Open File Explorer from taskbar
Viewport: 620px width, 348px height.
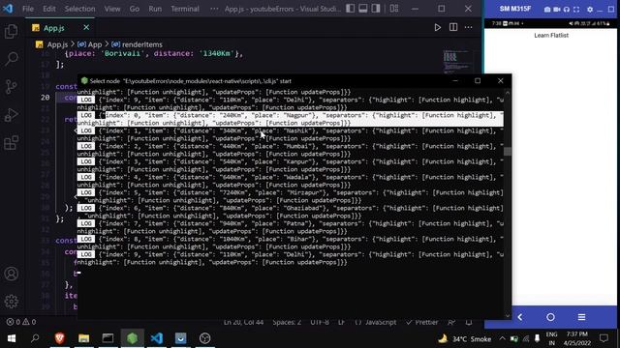[x=83, y=338]
